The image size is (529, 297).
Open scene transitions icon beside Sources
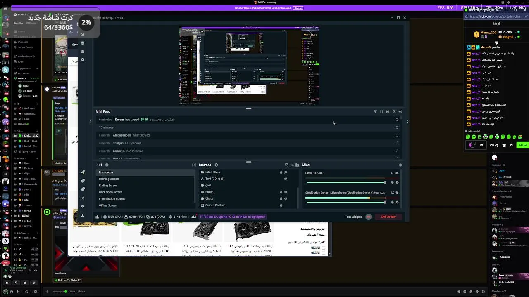(194, 165)
